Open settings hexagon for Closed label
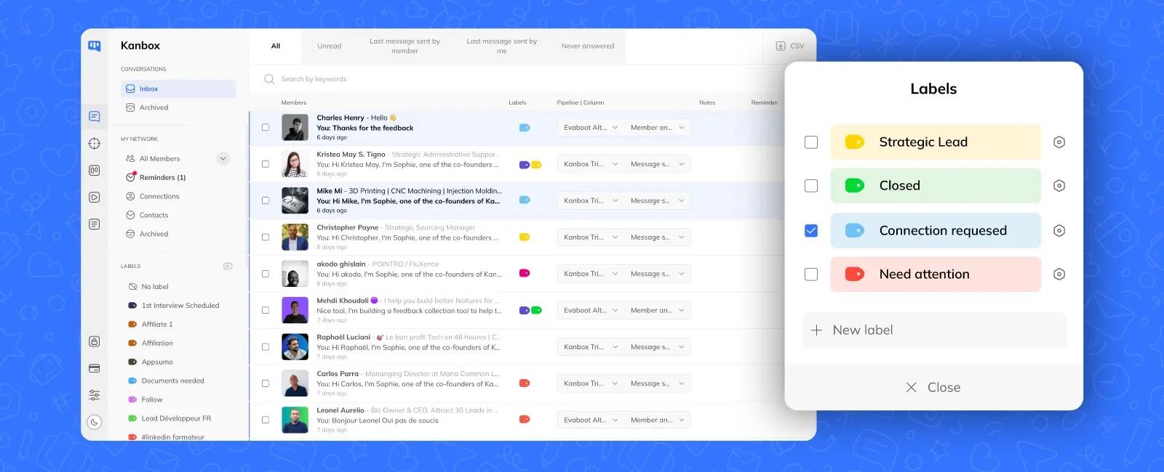The width and height of the screenshot is (1164, 472). 1059,186
